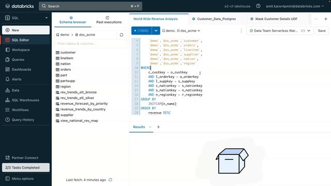Expand the lineitem table
This screenshot has height=186, width=331.
(64, 58)
